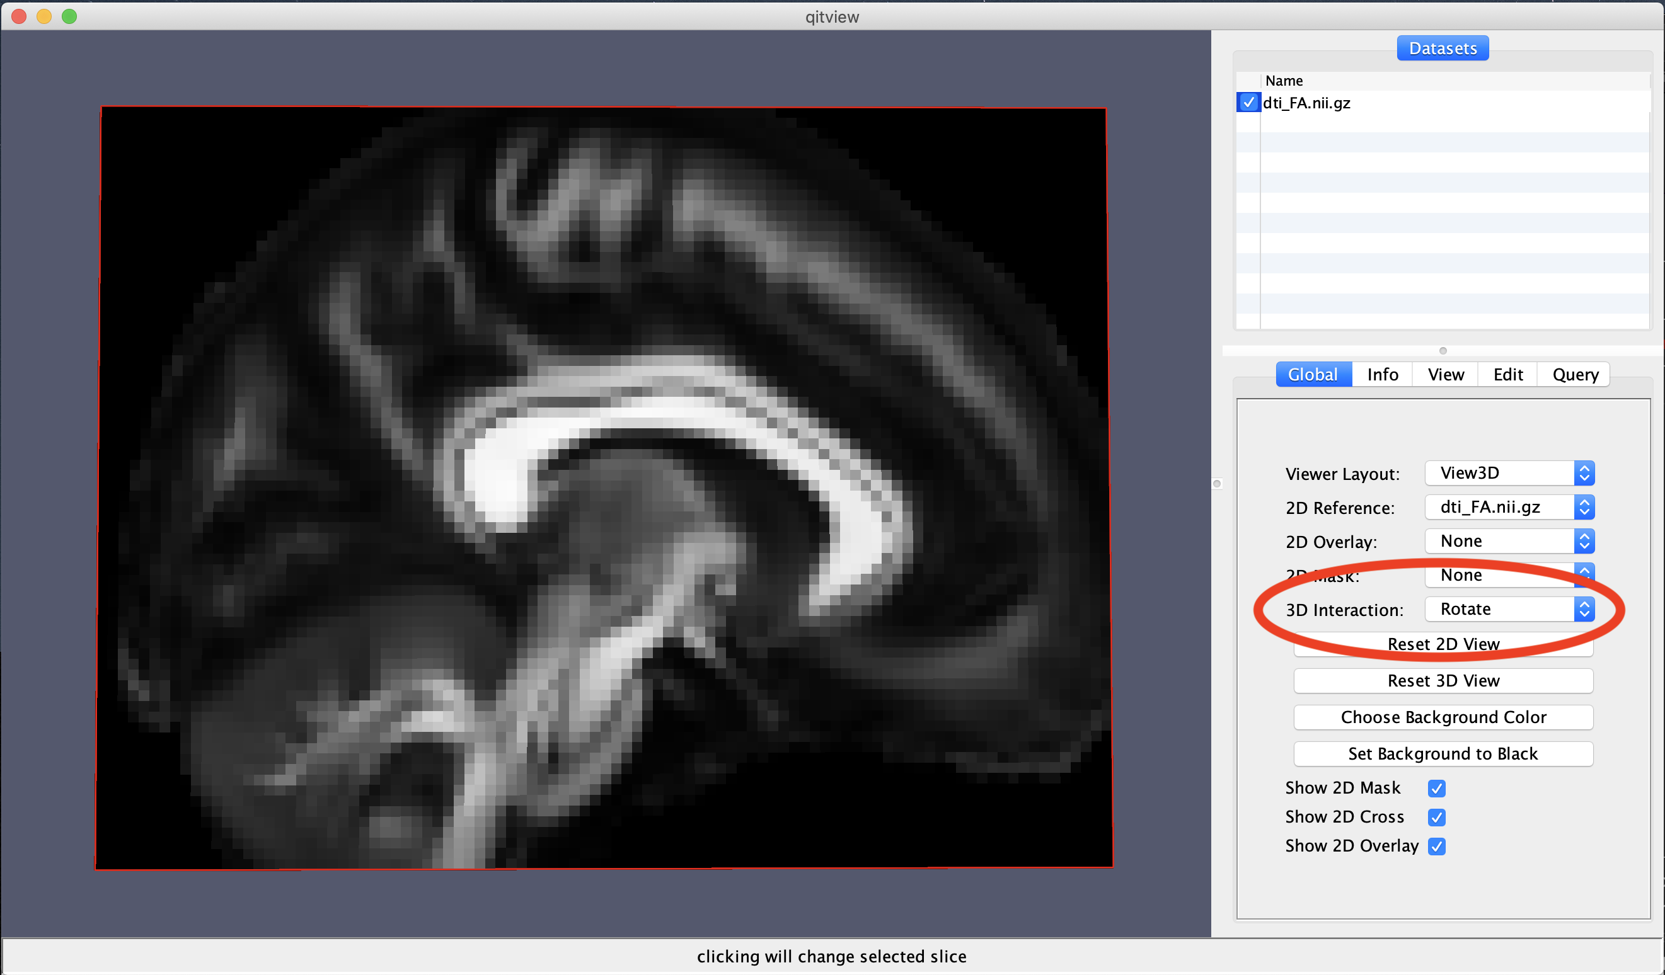Open the Viewer Layout dropdown
The image size is (1665, 975).
pos(1509,472)
